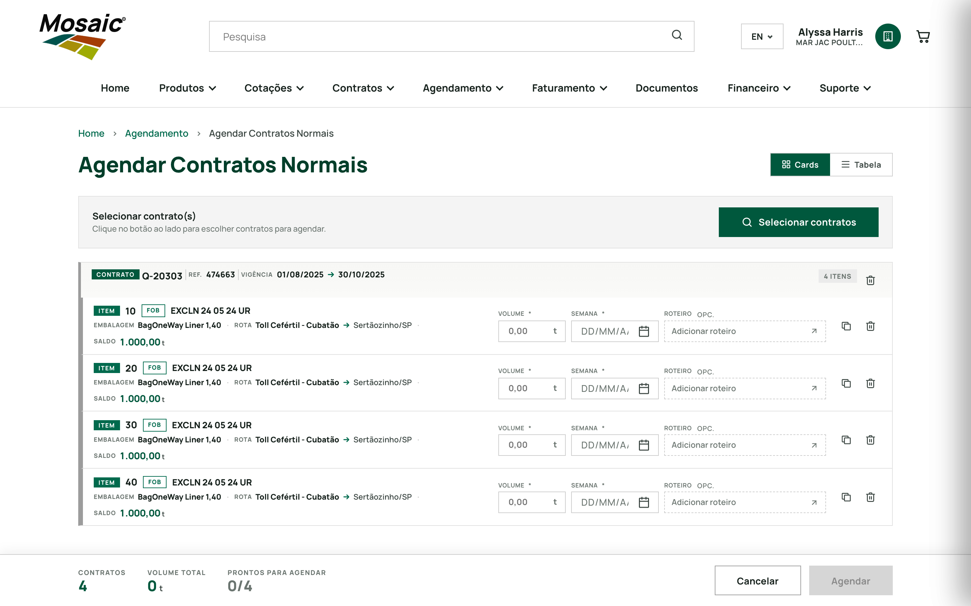
Task: Delete item 30 row
Action: coord(870,440)
